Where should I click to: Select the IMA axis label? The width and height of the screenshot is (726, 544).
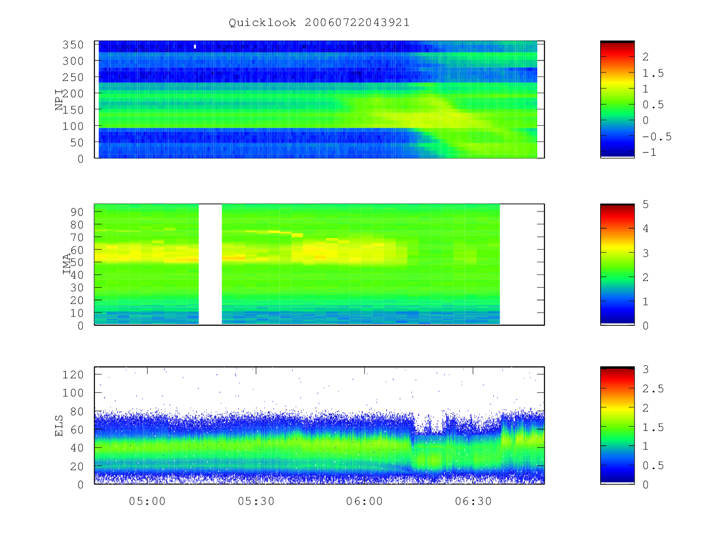pos(66,265)
